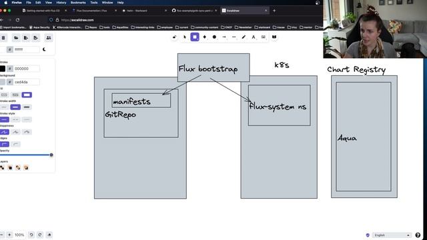Select the Diamond shape tool

pos(205,37)
